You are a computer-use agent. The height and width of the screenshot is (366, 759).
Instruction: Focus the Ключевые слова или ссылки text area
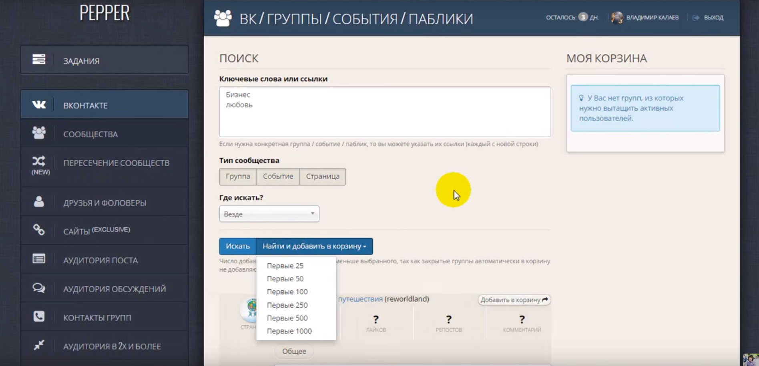coord(385,112)
